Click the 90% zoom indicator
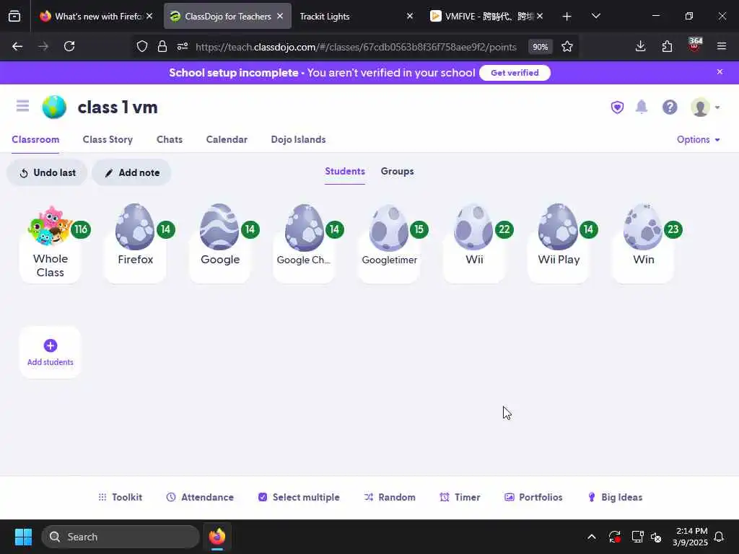The height and width of the screenshot is (554, 739). [x=540, y=47]
